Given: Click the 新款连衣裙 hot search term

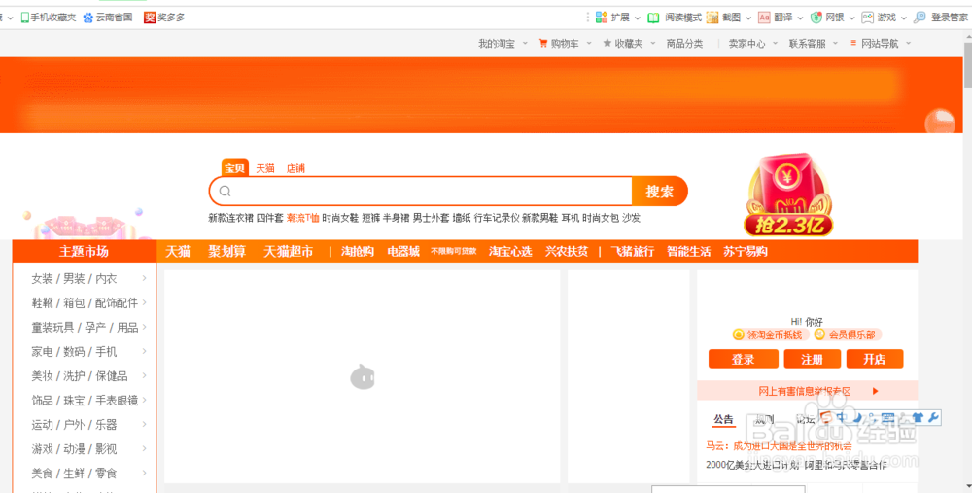Looking at the screenshot, I should tap(230, 218).
